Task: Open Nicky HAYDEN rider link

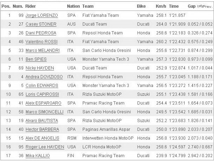Action: click(40, 68)
